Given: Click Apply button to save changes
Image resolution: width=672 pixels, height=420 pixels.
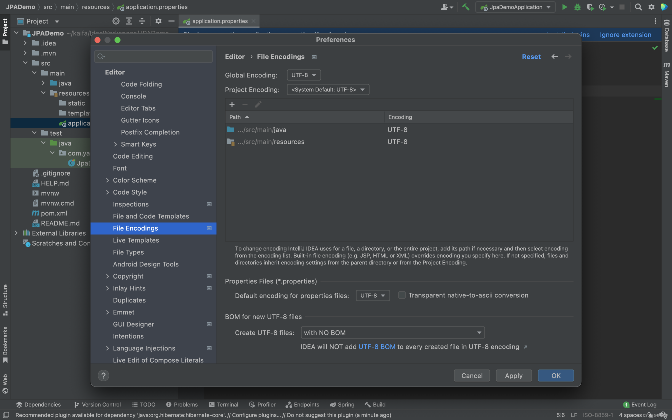Looking at the screenshot, I should [x=514, y=375].
